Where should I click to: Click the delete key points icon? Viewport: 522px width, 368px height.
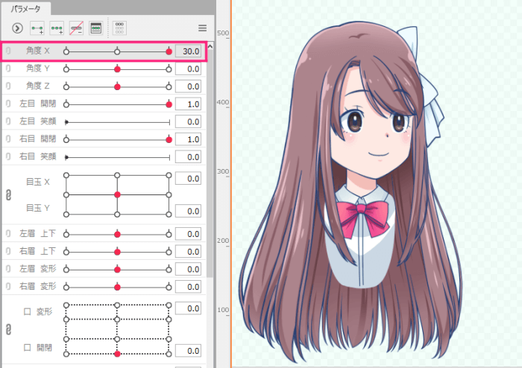[76, 28]
